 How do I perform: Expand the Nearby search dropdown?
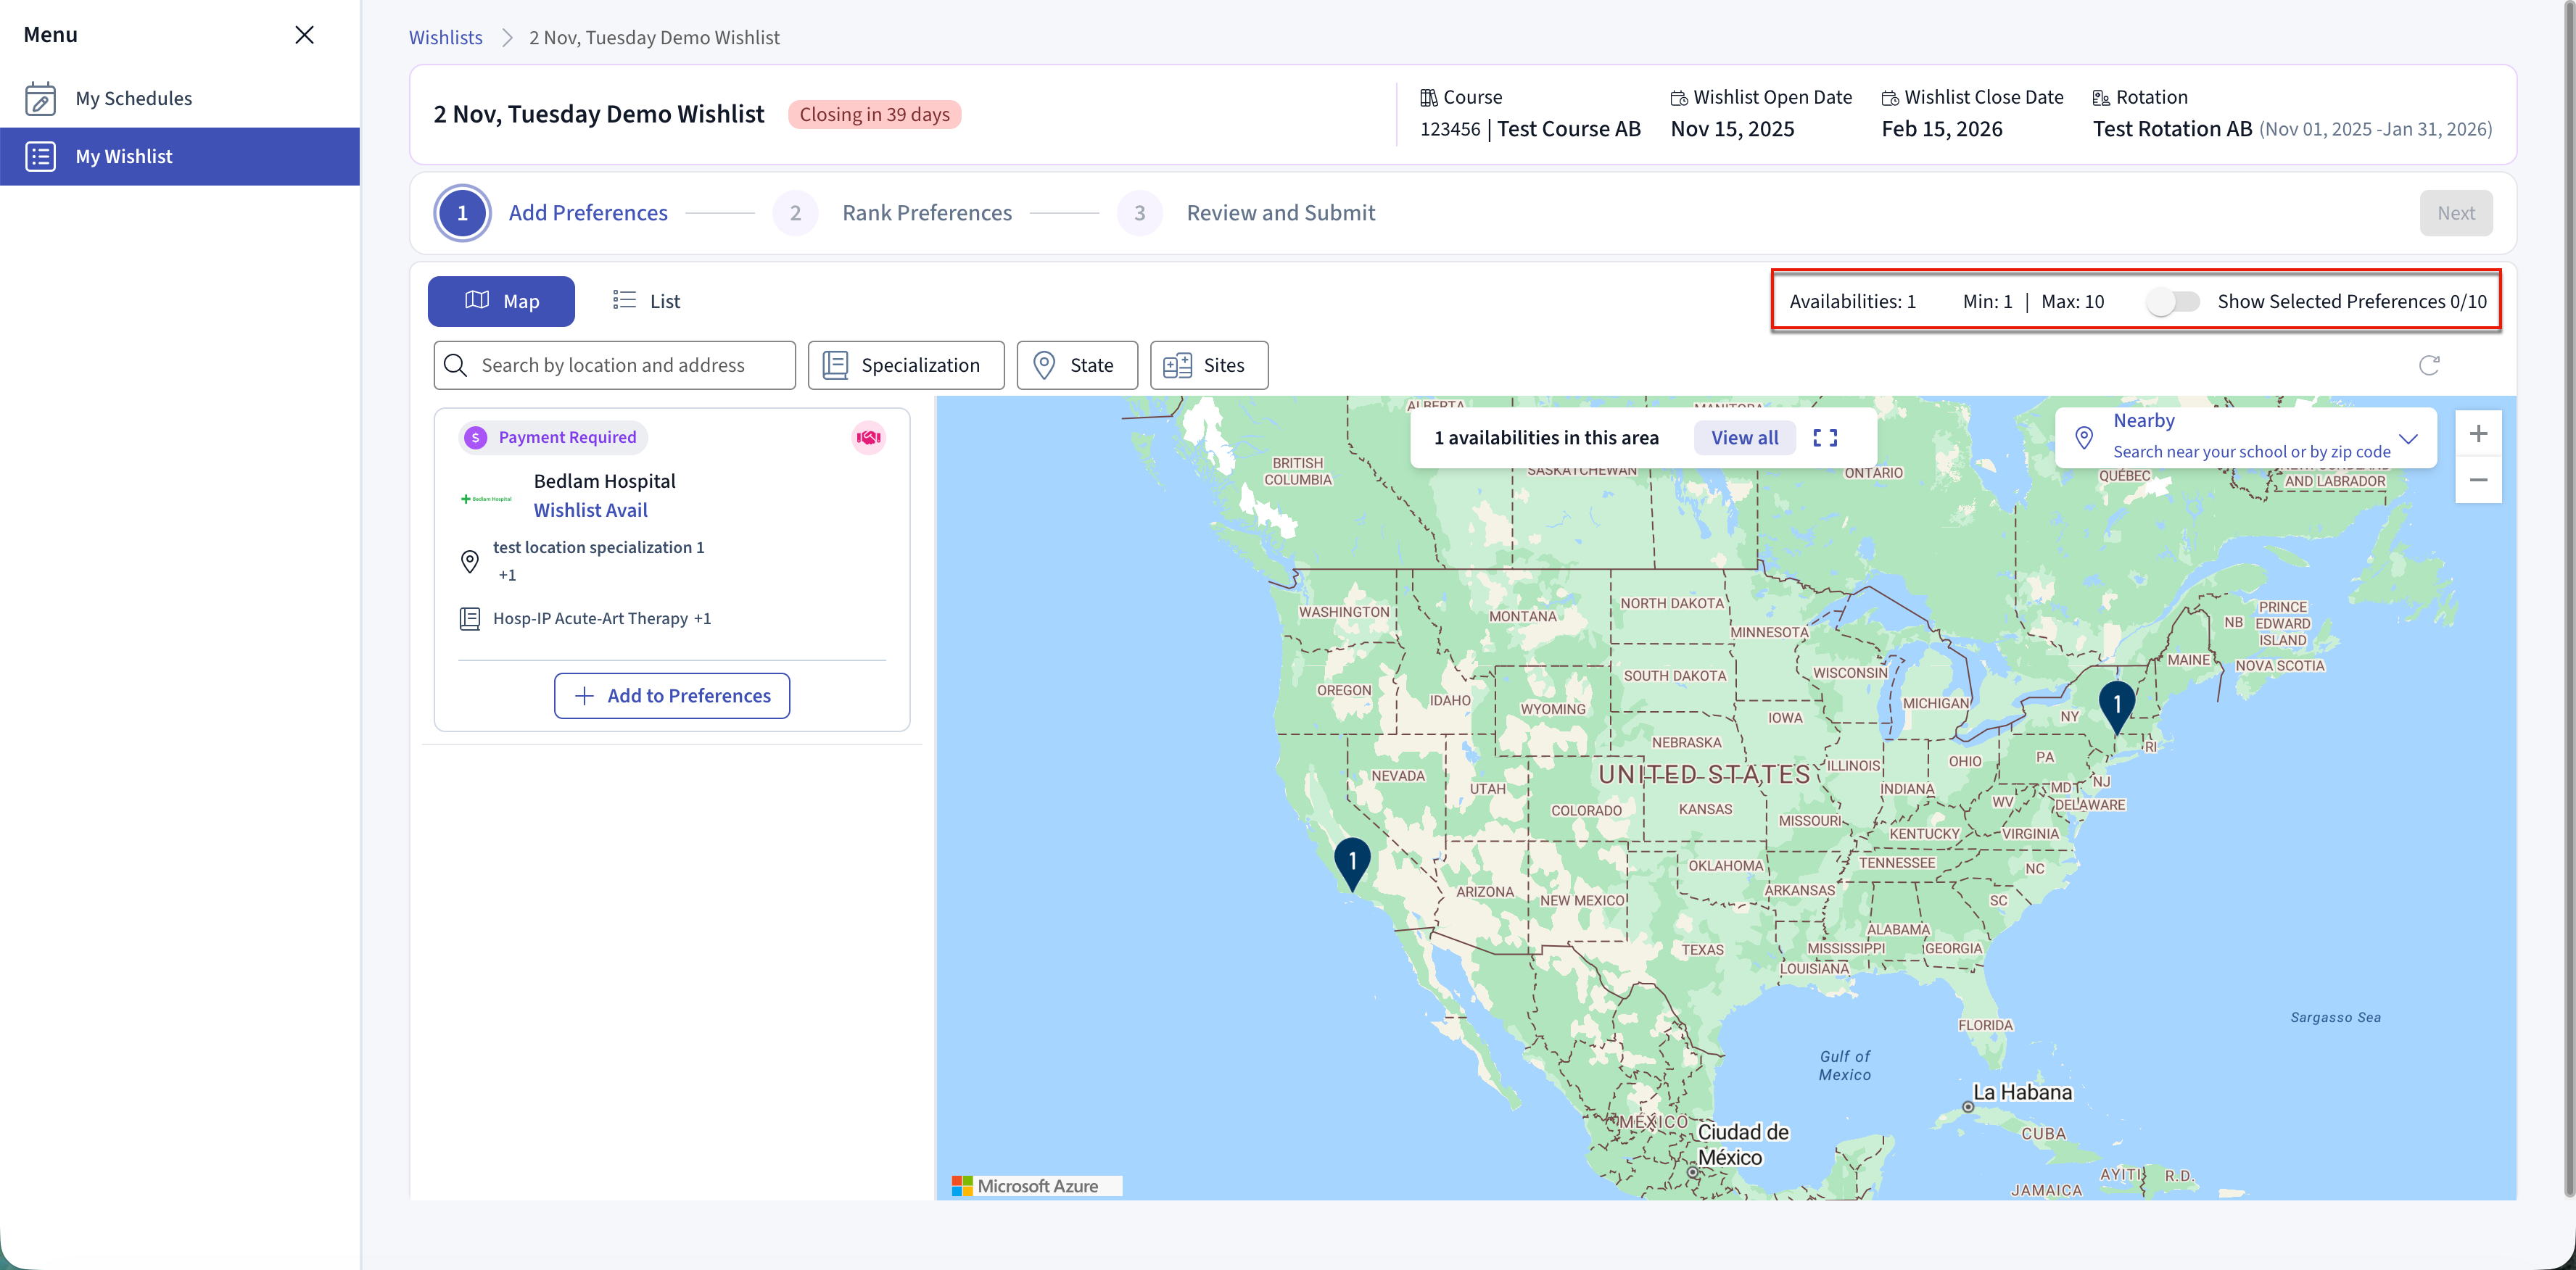click(x=2407, y=439)
